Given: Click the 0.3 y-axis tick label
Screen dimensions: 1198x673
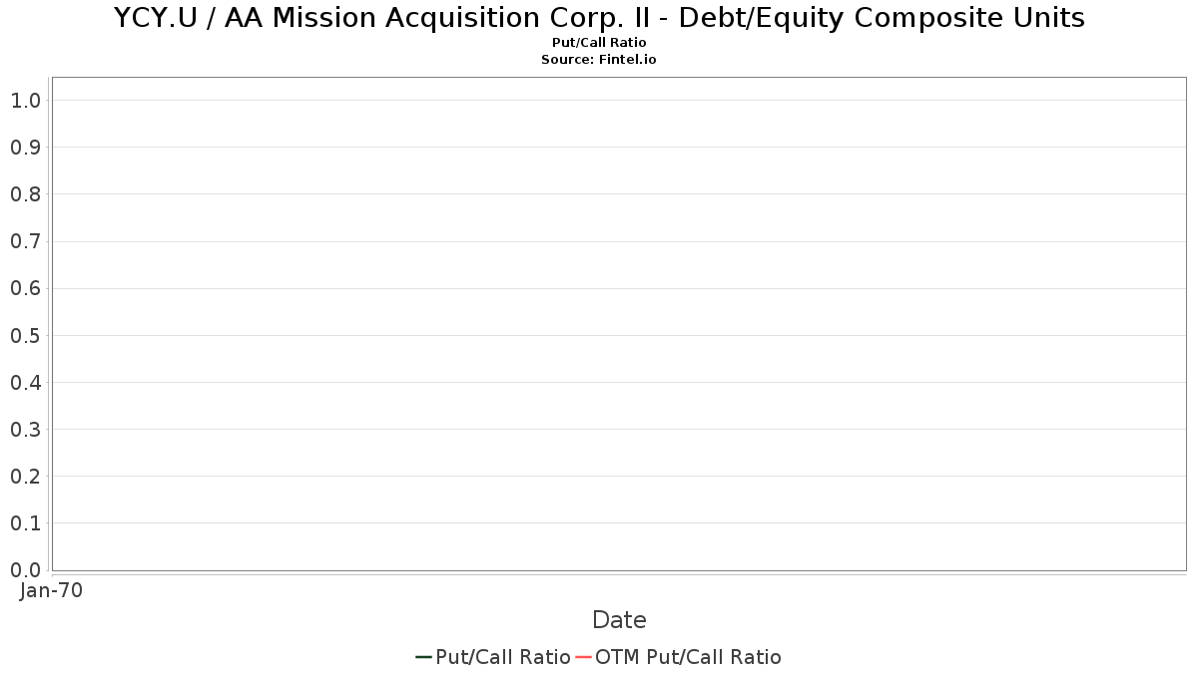Looking at the screenshot, I should point(25,430).
